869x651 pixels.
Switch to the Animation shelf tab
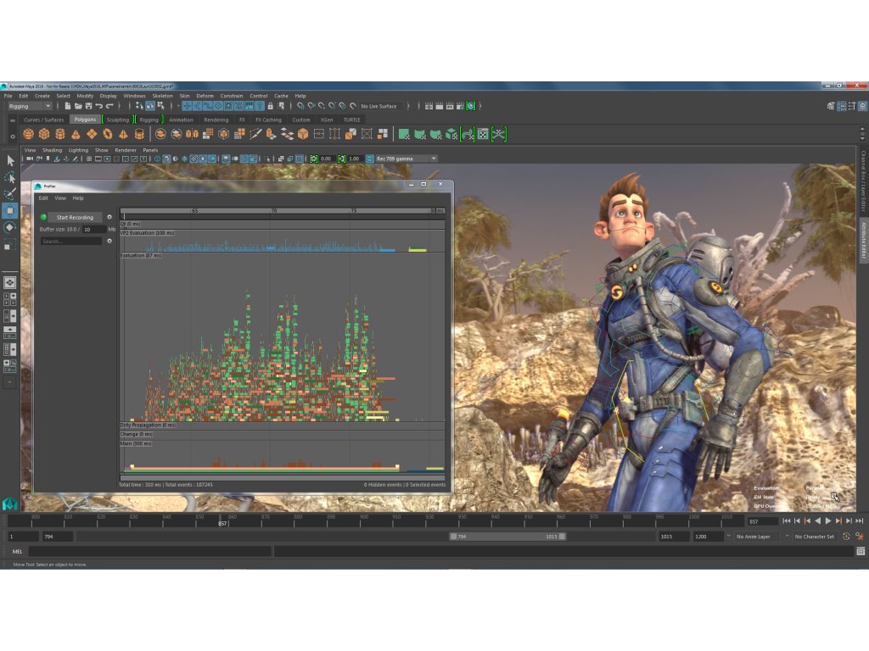(x=181, y=120)
